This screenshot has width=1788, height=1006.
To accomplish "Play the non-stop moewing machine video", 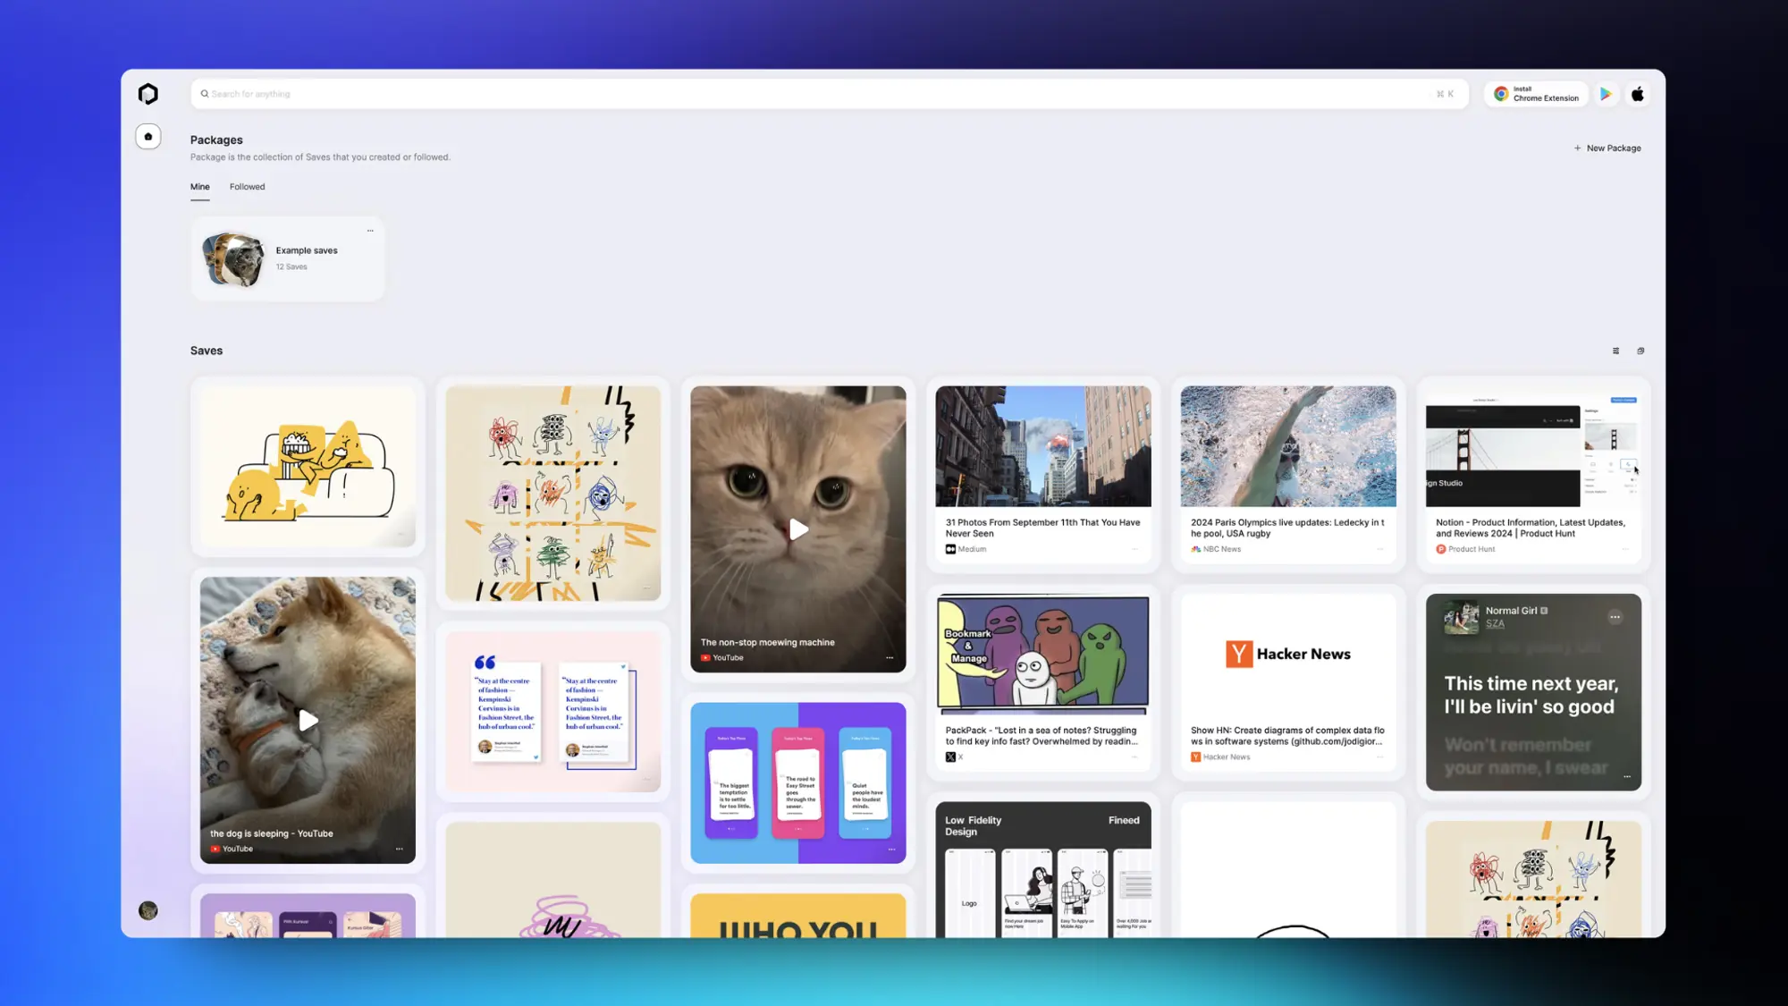I will point(798,529).
